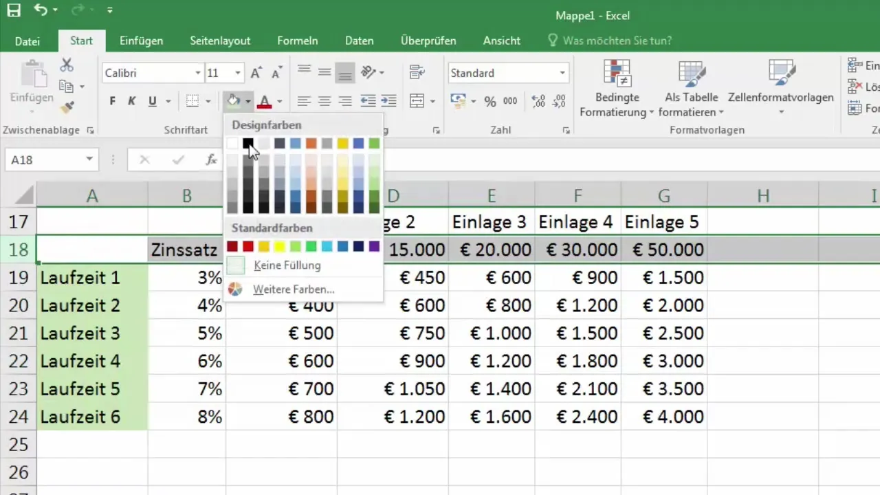Switch to the Überprüfen tab

[x=428, y=41]
